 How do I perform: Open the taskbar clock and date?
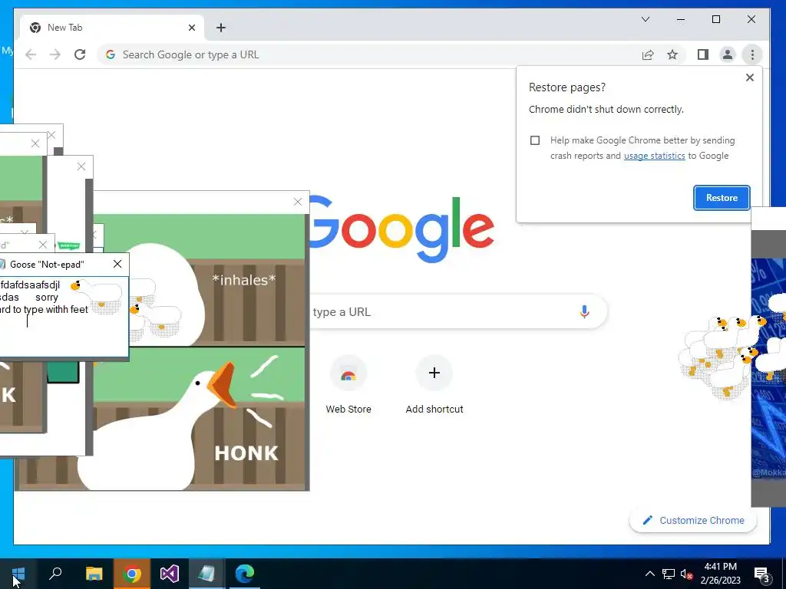tap(720, 574)
